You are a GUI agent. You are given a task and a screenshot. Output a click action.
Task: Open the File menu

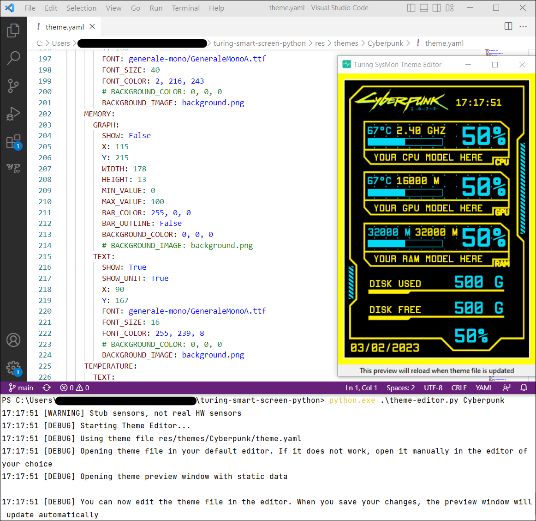[x=30, y=8]
